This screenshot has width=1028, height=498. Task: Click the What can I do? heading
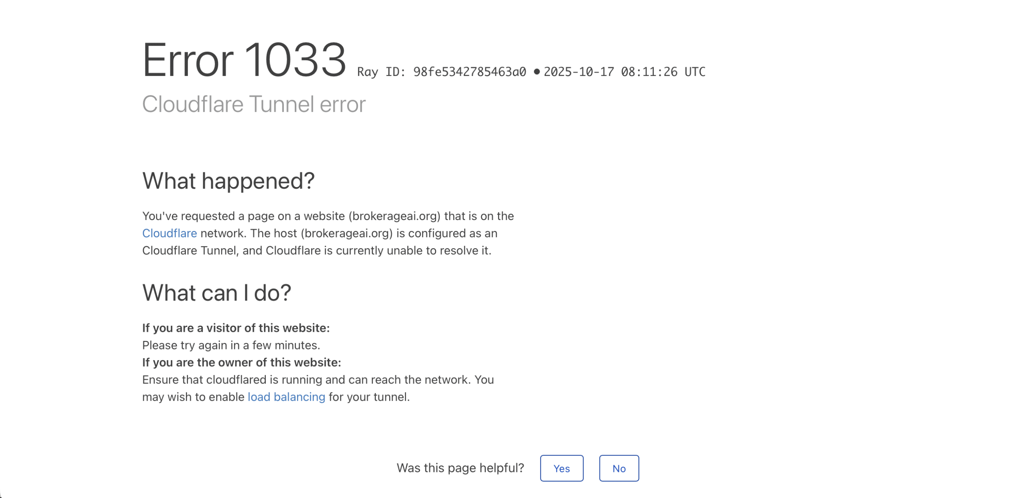point(216,292)
